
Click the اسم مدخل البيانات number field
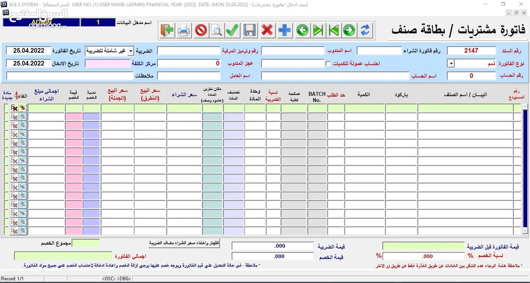pos(98,22)
